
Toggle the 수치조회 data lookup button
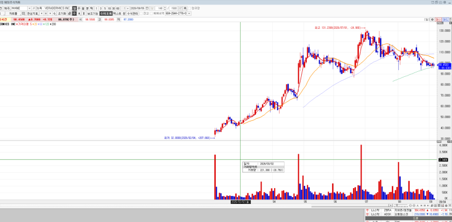106,14
